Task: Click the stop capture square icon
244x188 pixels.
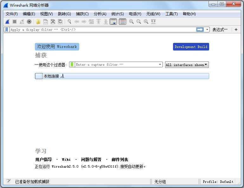Action: coord(15,22)
